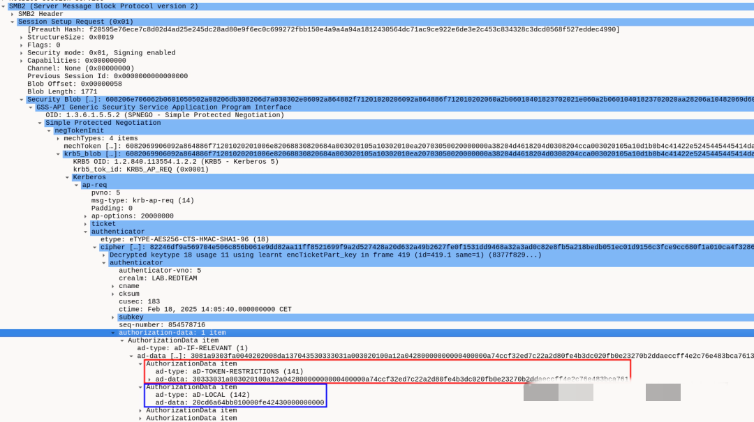This screenshot has height=422, width=754.
Task: Expand ap-options: 20000000
Action: [x=86, y=216]
